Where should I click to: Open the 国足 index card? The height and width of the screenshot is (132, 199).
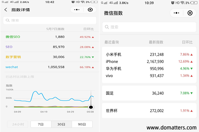[149, 93]
